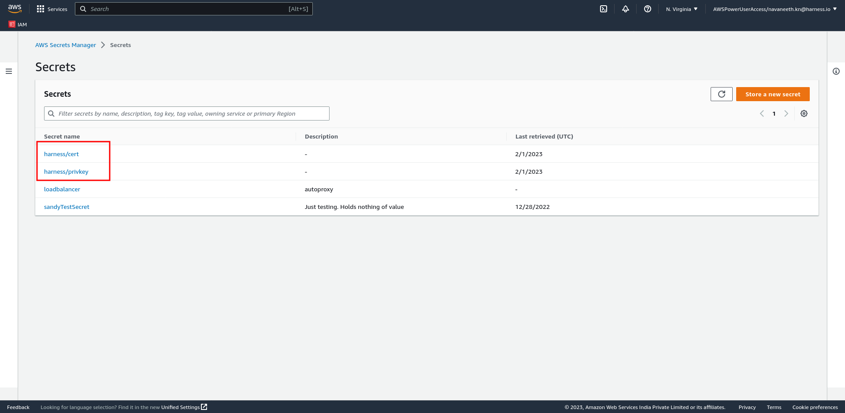Click the AWS logo home icon
Image resolution: width=845 pixels, height=413 pixels.
tap(15, 8)
